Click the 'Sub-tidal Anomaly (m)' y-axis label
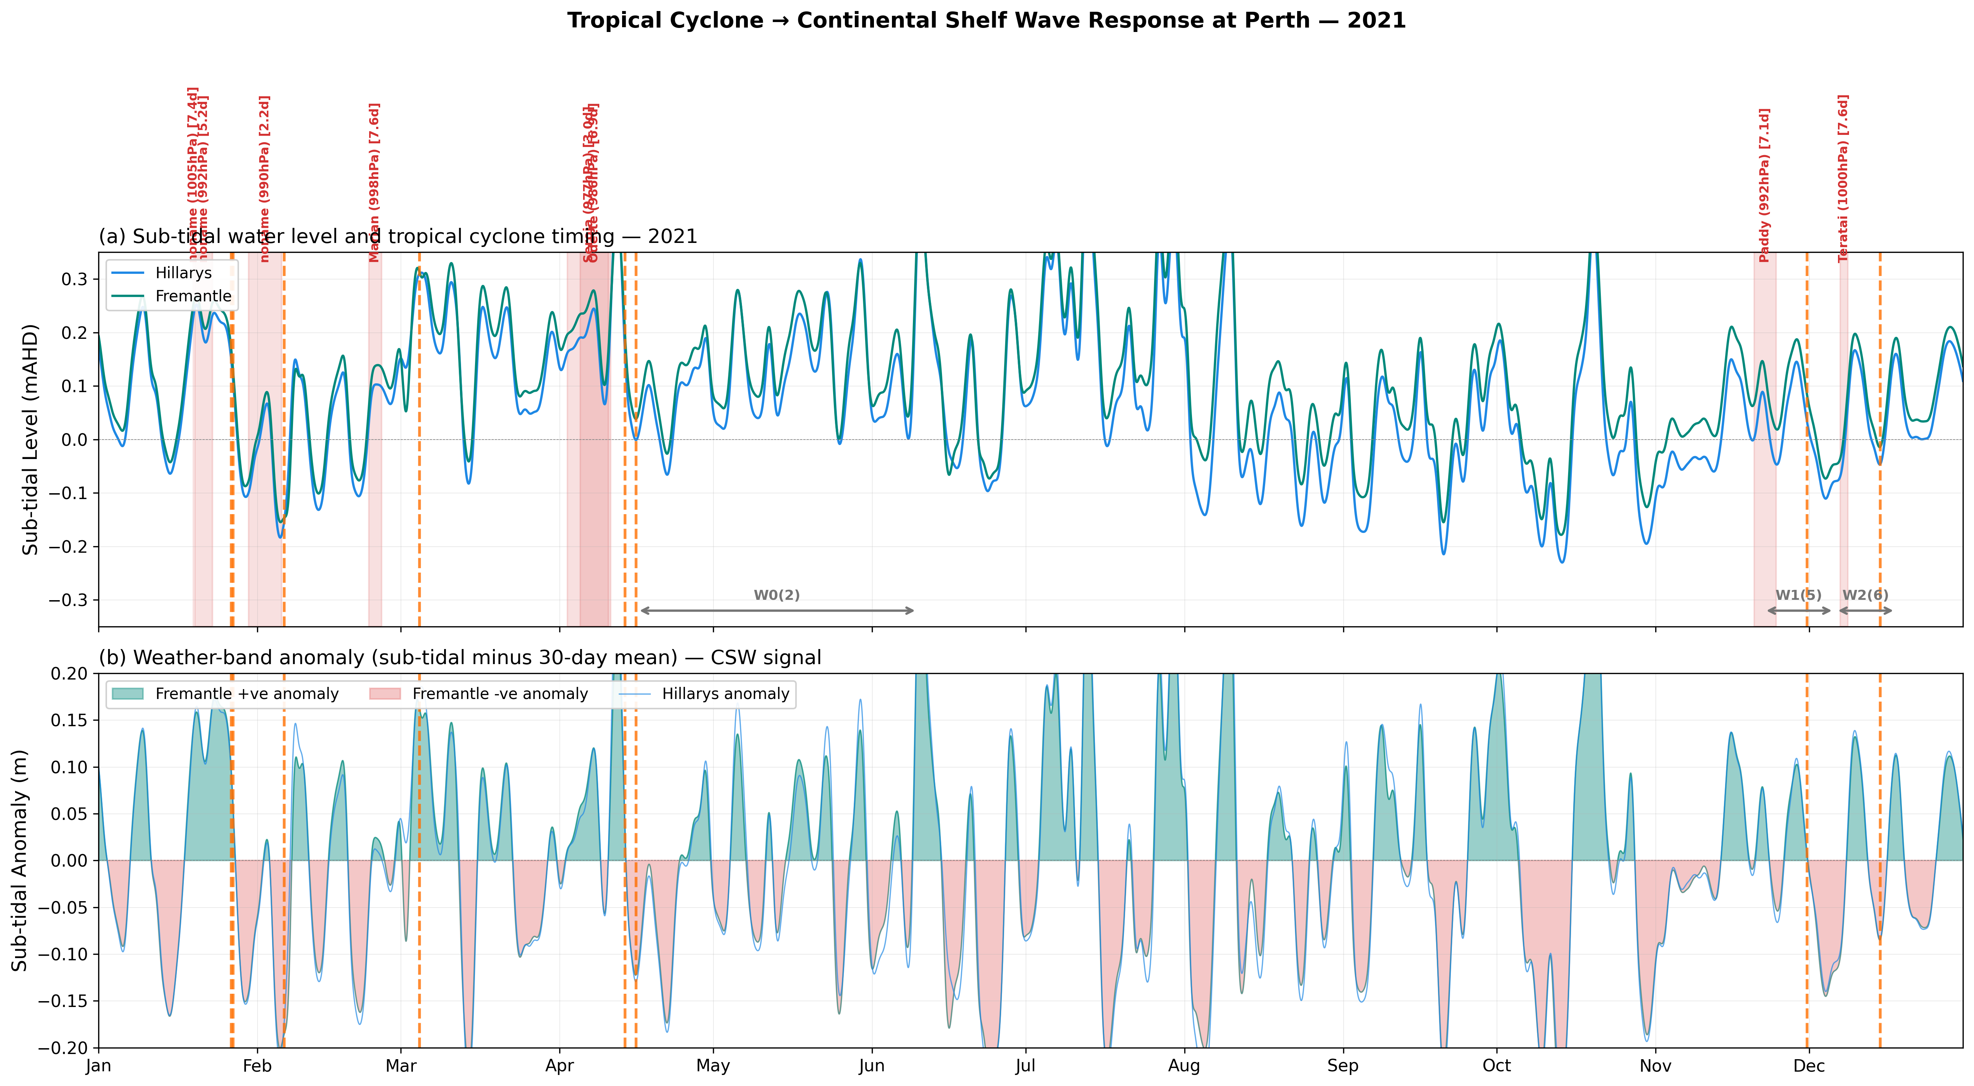 tap(19, 860)
